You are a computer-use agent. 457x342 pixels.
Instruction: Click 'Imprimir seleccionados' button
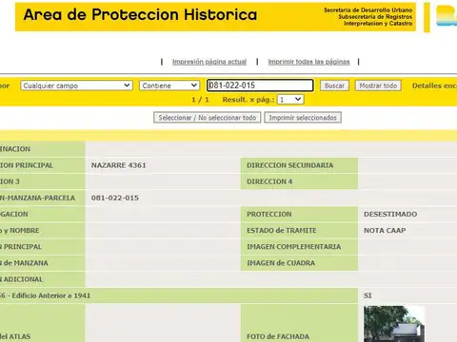click(303, 118)
